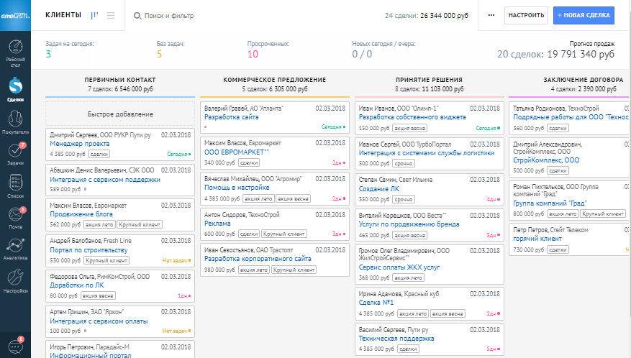Open the Сделка №1 deal
This screenshot has height=358, width=631.
(x=376, y=303)
